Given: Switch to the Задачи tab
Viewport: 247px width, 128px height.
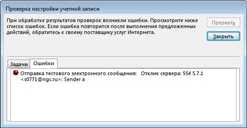Looking at the screenshot, I should point(19,64).
